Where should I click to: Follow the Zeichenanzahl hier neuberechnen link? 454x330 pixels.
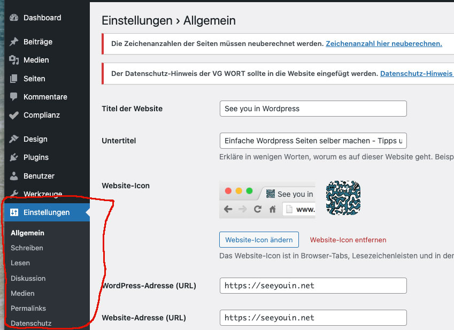[383, 44]
